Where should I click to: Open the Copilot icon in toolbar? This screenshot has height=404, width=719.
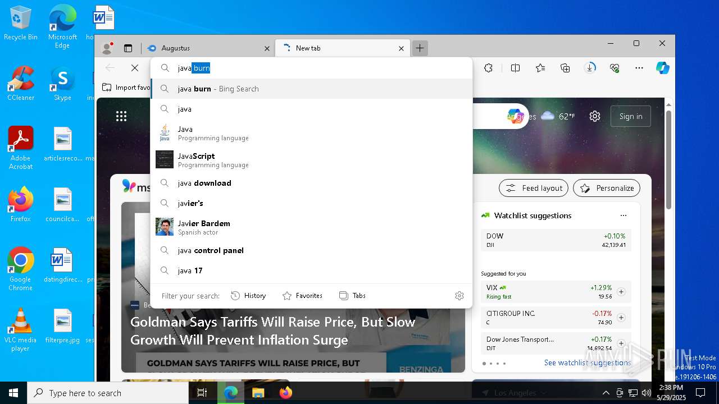coord(663,68)
